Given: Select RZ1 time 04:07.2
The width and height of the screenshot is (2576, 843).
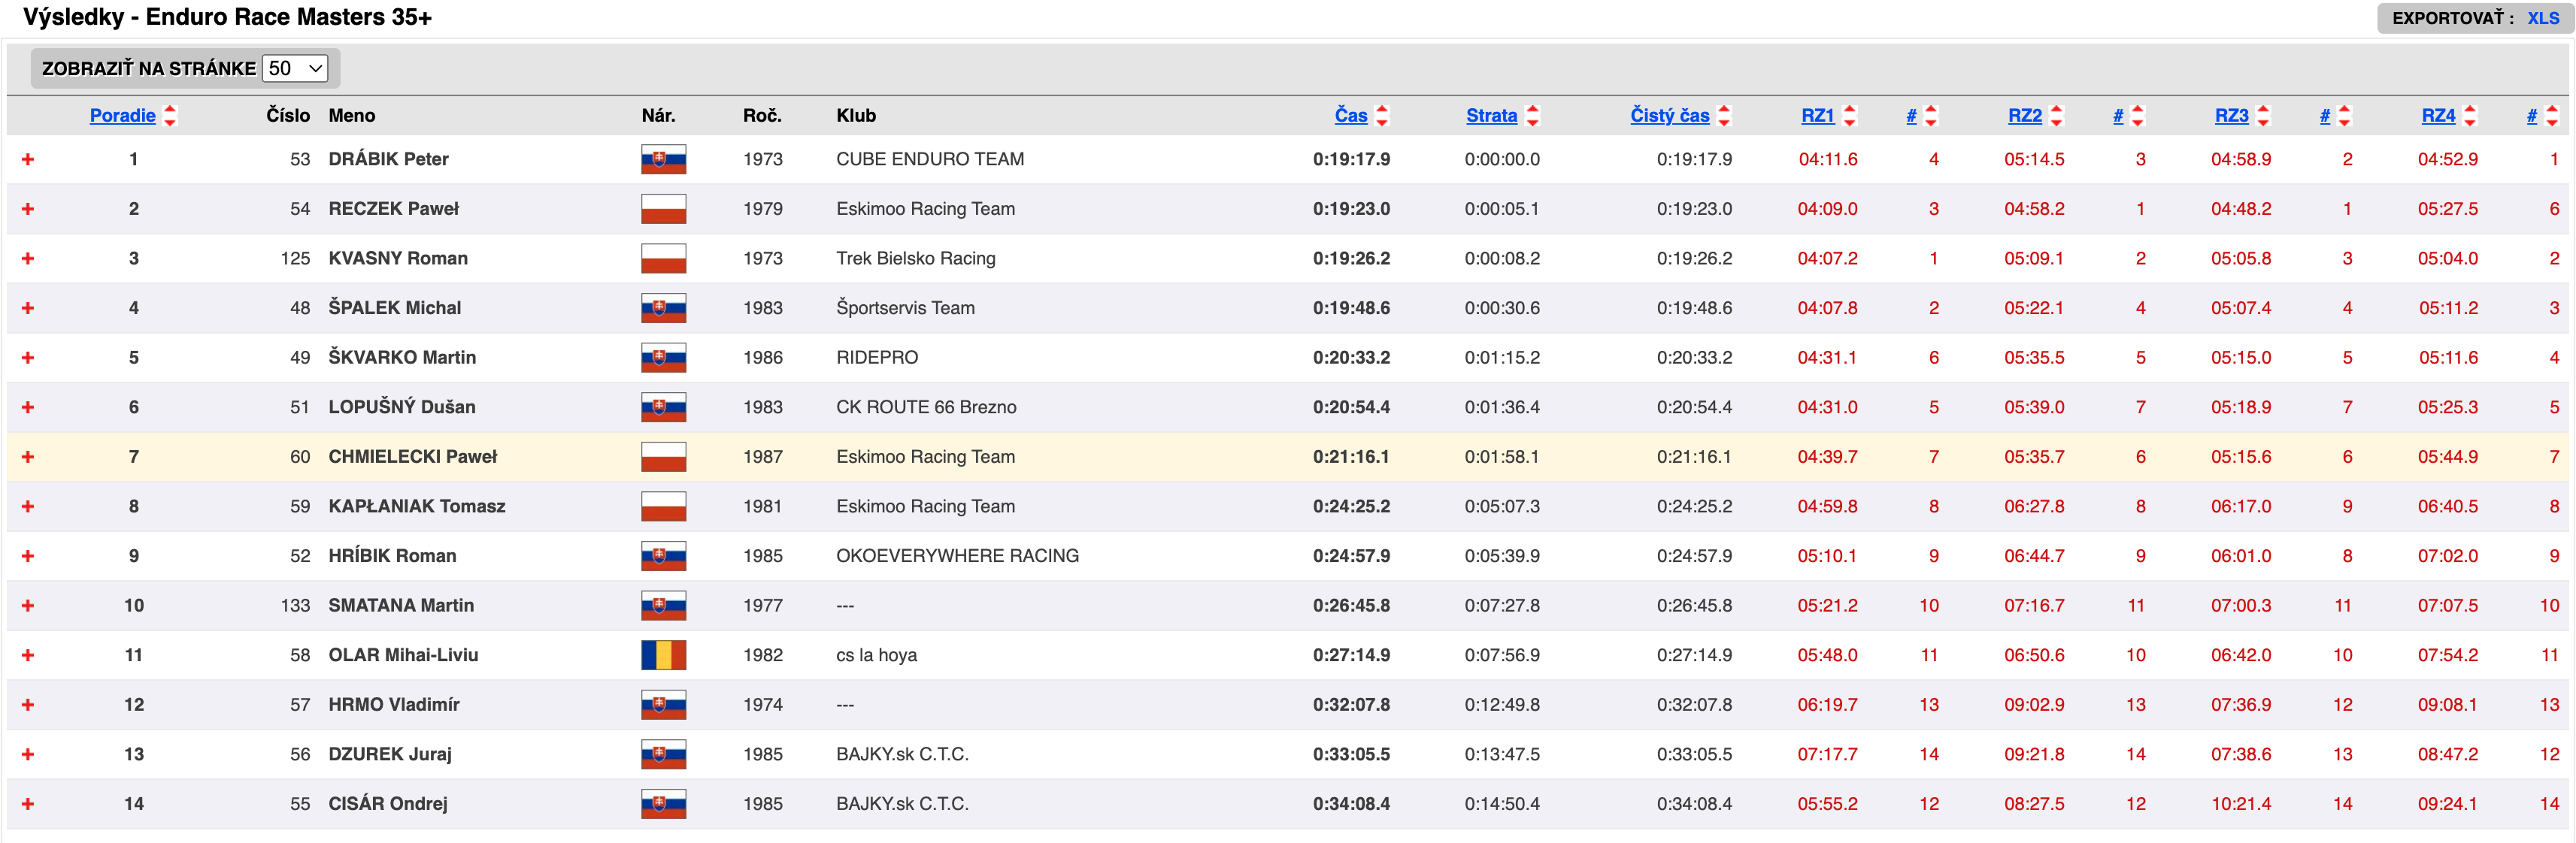Looking at the screenshot, I should pos(1827,258).
